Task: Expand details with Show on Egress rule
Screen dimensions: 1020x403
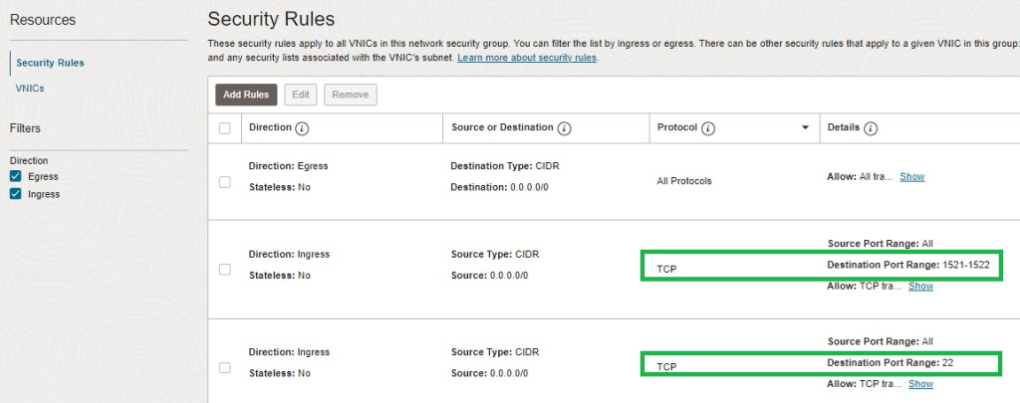Action: click(911, 176)
